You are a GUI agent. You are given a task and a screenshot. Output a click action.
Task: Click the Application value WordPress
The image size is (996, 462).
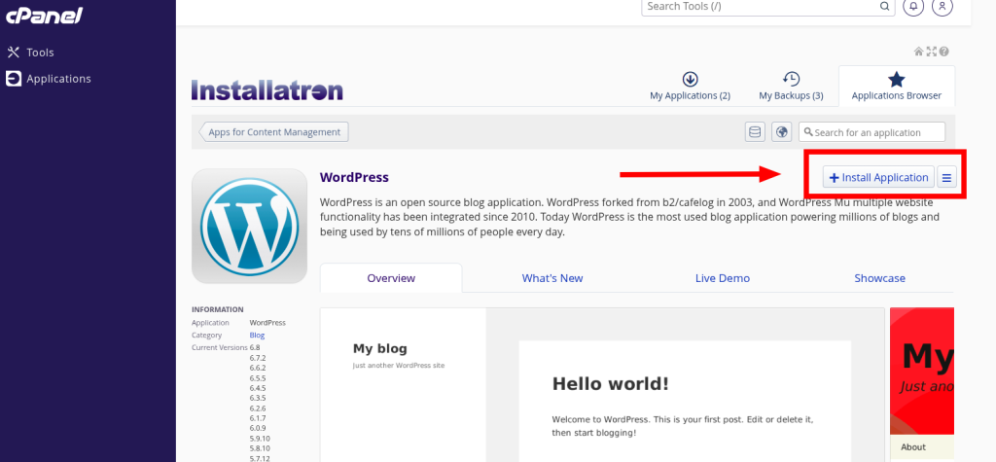pos(267,323)
